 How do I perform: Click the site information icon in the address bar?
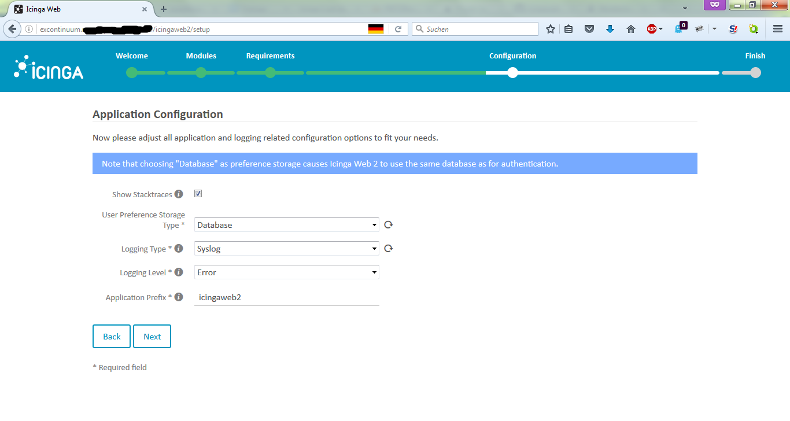point(29,29)
